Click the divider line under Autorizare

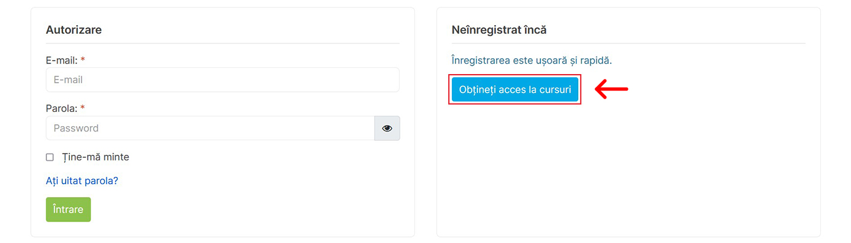tap(223, 43)
